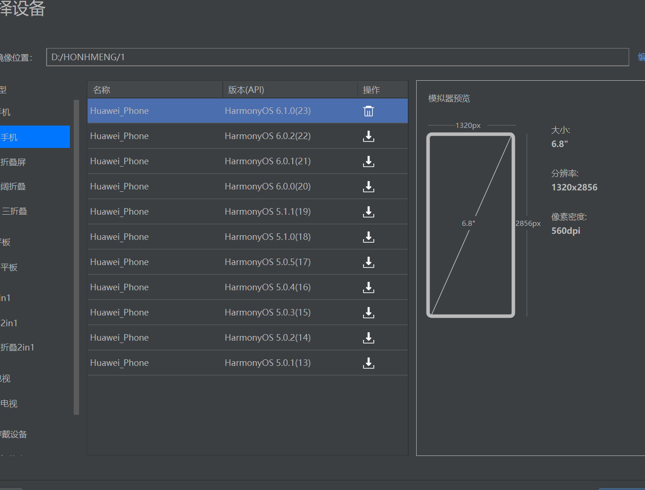Click the 像素密度 label
The height and width of the screenshot is (490, 645).
click(x=569, y=217)
